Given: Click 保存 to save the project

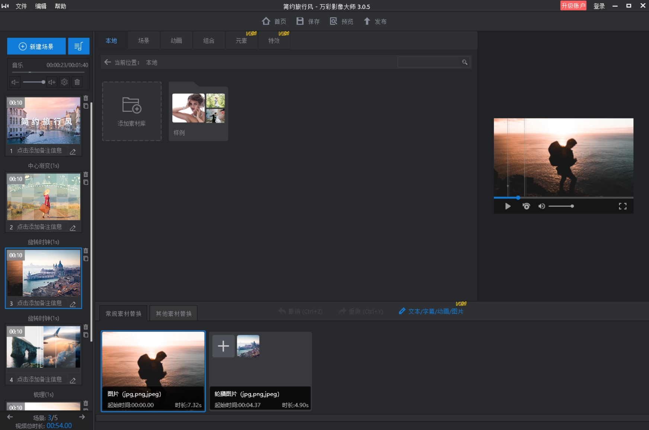Looking at the screenshot, I should (308, 21).
